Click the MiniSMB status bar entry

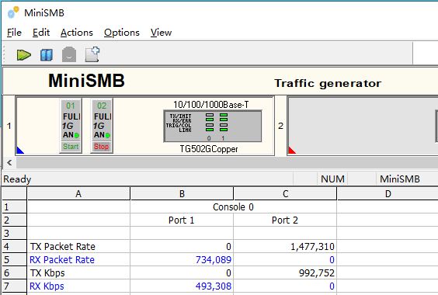point(400,179)
